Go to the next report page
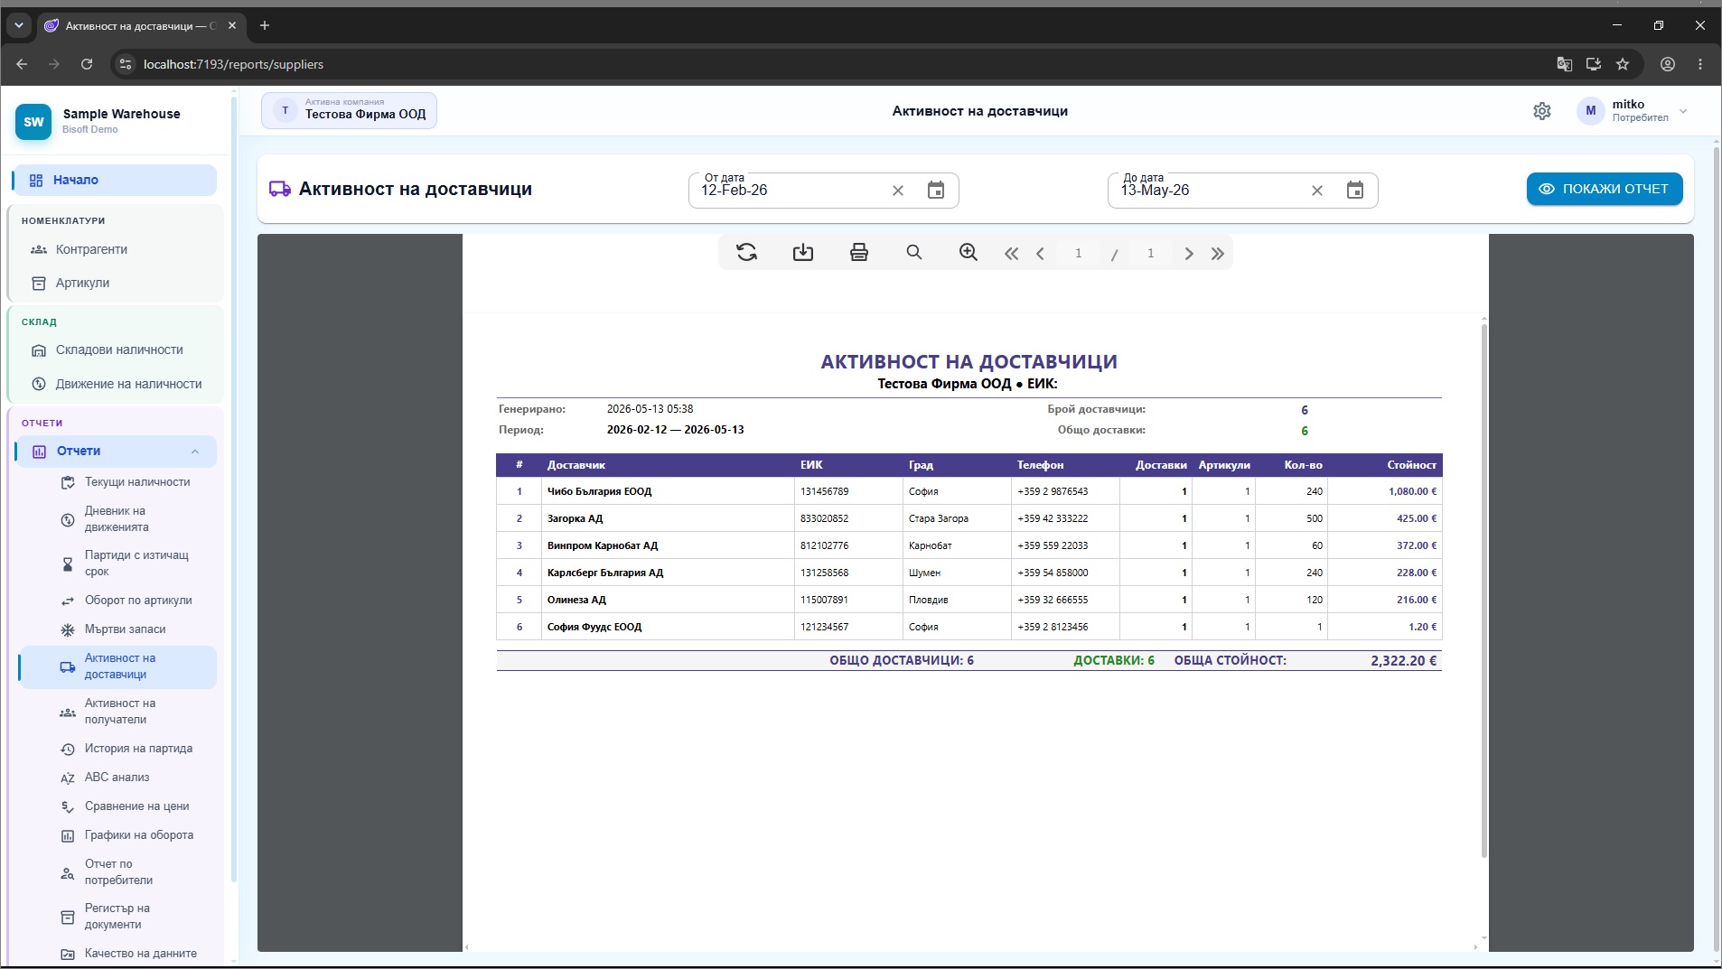Viewport: 1722px width, 969px height. click(1189, 254)
